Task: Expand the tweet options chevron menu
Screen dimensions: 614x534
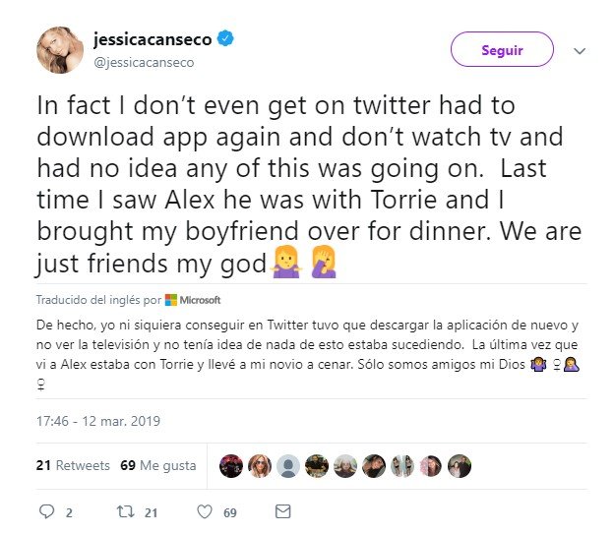Action: 579,51
